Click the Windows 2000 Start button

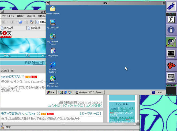(51, 92)
